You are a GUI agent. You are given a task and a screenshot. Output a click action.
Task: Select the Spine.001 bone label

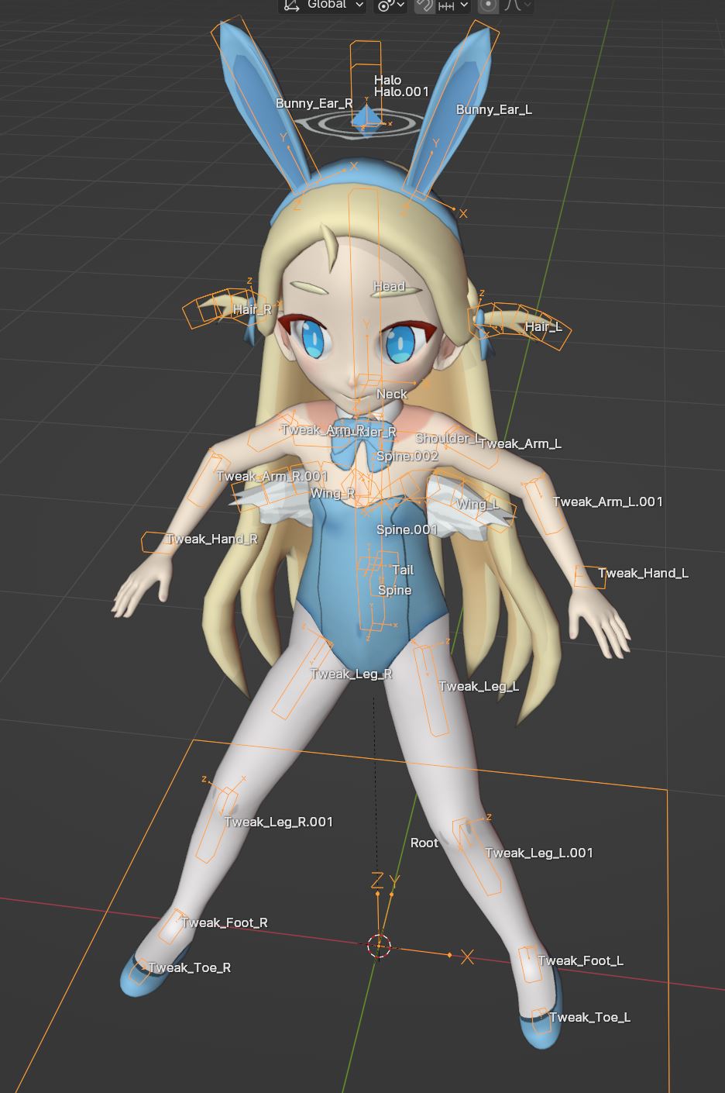pos(407,529)
